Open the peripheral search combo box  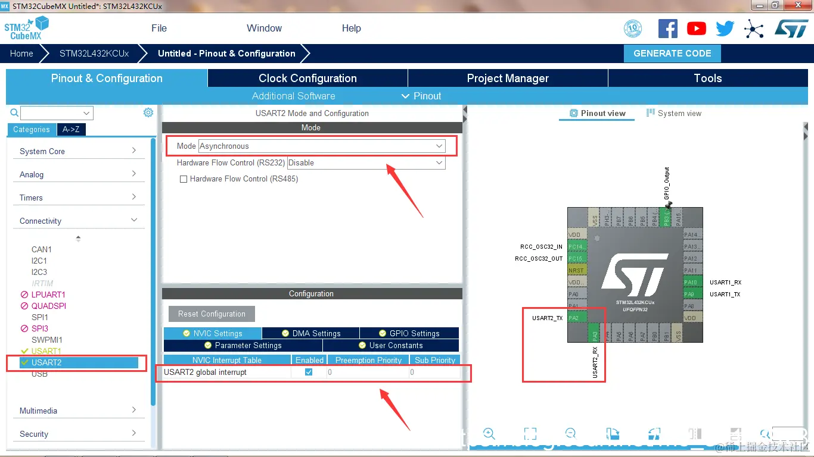(x=57, y=113)
